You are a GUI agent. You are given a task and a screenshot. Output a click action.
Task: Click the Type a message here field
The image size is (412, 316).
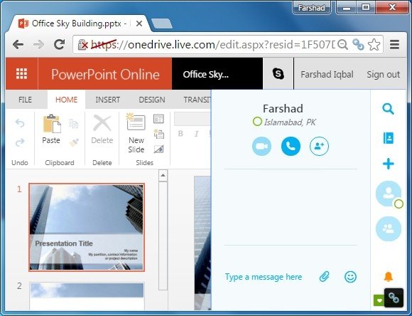[264, 277]
